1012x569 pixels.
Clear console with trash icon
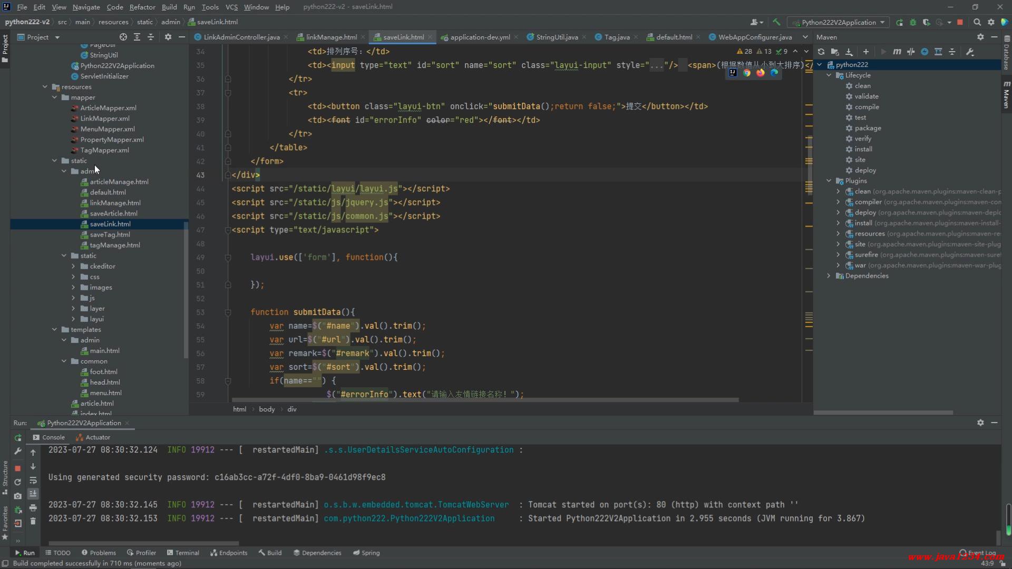[x=33, y=521]
